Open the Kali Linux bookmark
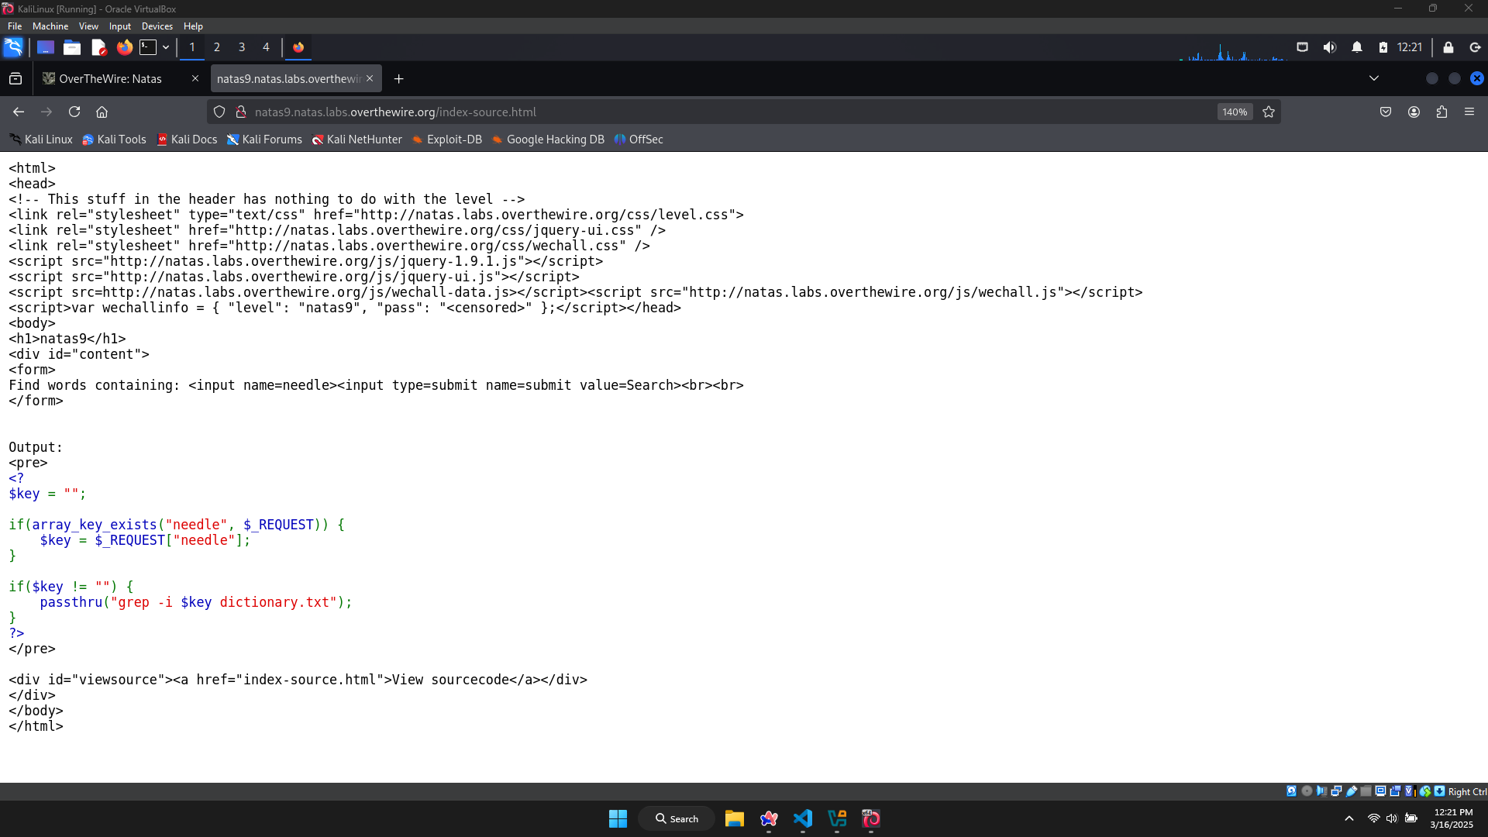1488x837 pixels. pos(41,139)
